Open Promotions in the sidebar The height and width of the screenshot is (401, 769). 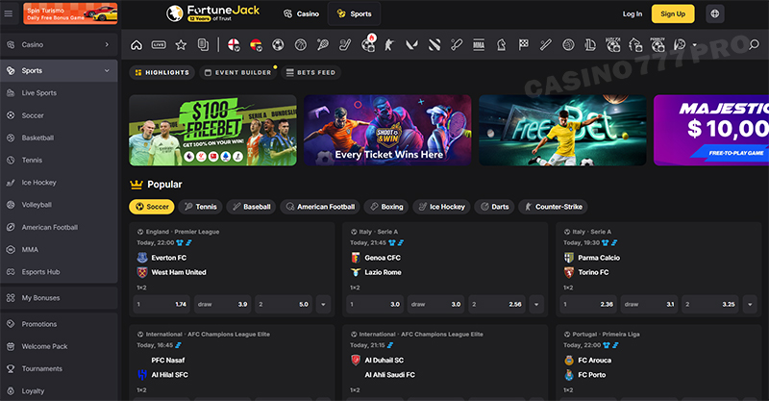(x=59, y=324)
